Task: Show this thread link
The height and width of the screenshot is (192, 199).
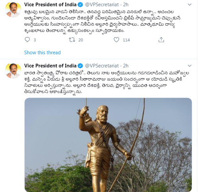Action: pos(42,52)
